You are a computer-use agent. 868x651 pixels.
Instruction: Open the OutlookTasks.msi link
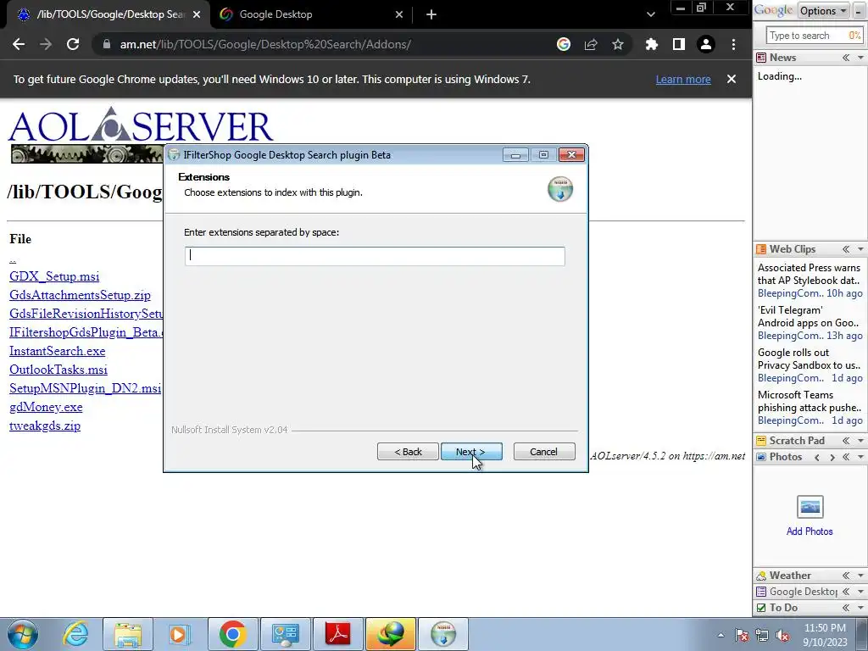(x=58, y=370)
